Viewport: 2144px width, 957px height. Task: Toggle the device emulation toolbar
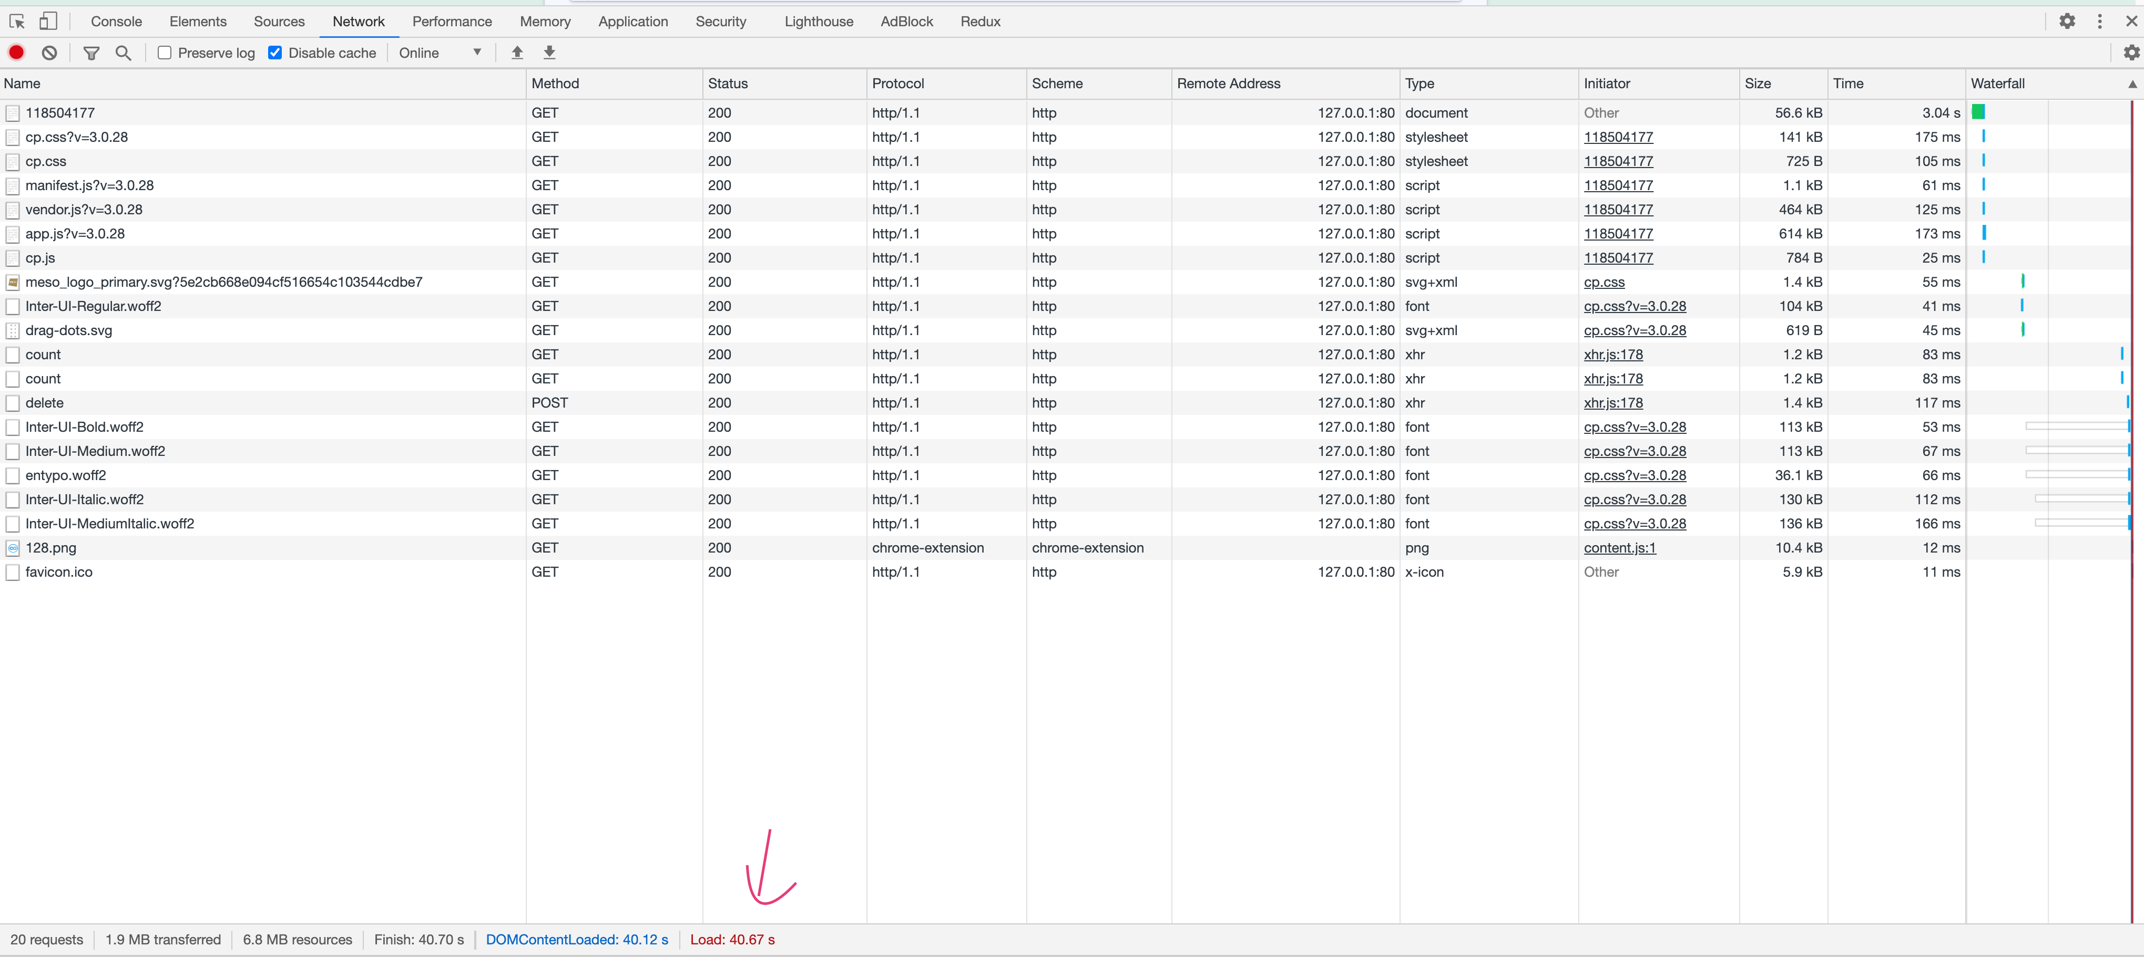pyautogui.click(x=47, y=21)
